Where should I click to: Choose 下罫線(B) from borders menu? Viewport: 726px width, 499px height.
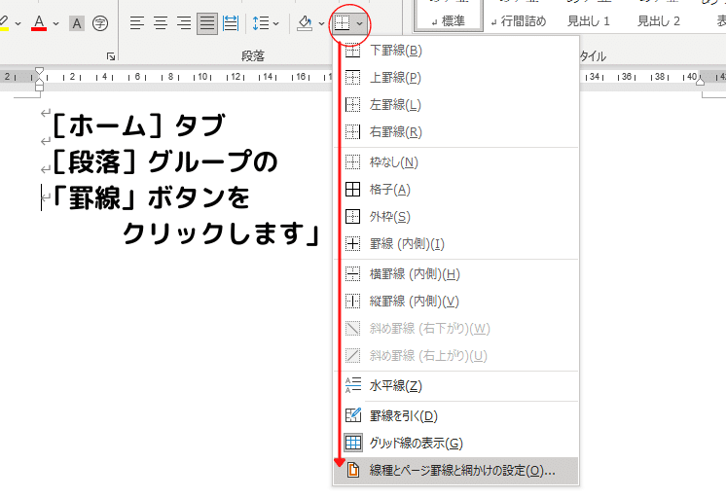point(456,51)
